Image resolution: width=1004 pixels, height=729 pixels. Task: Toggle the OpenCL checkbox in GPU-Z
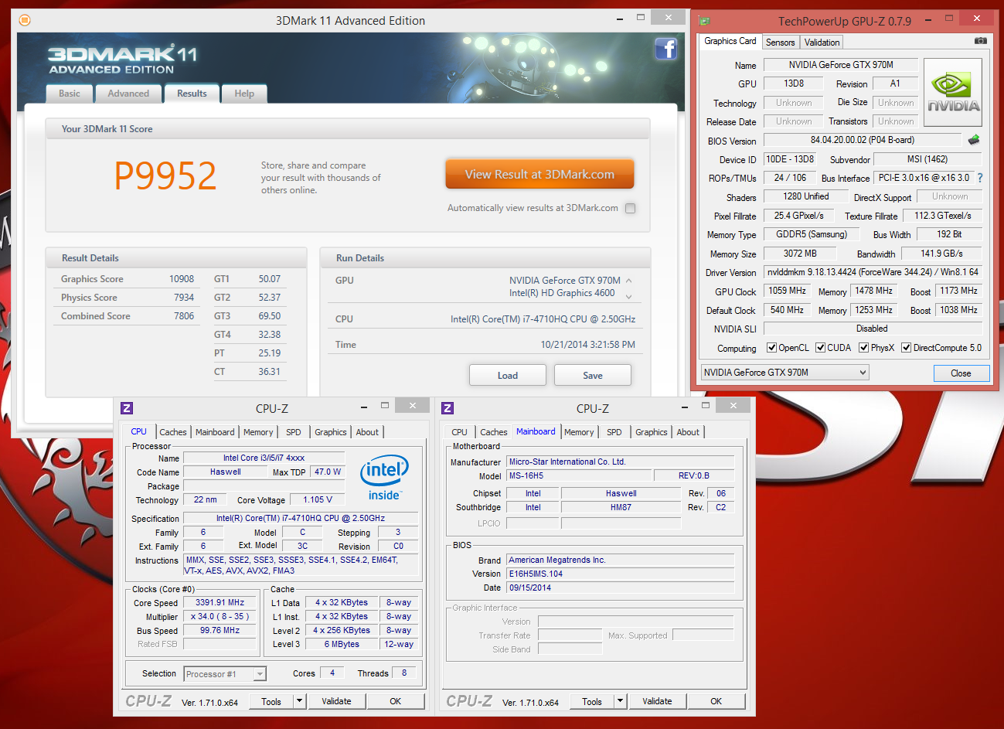(771, 348)
